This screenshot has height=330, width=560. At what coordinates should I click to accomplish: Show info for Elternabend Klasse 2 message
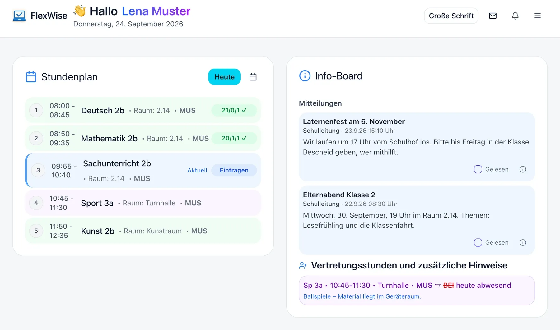523,243
